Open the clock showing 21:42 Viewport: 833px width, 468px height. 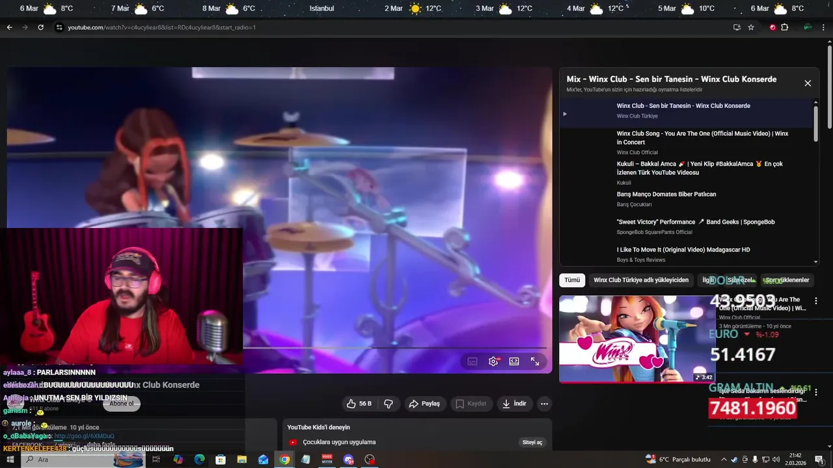[x=795, y=460]
